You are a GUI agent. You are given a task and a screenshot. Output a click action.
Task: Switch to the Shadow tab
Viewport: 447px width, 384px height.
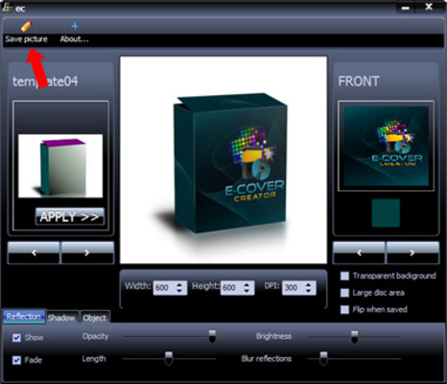pyautogui.click(x=61, y=318)
